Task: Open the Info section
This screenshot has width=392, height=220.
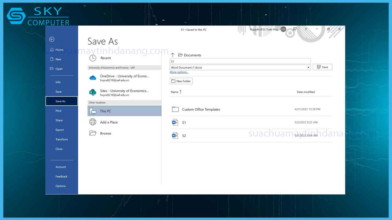Action: (x=58, y=82)
